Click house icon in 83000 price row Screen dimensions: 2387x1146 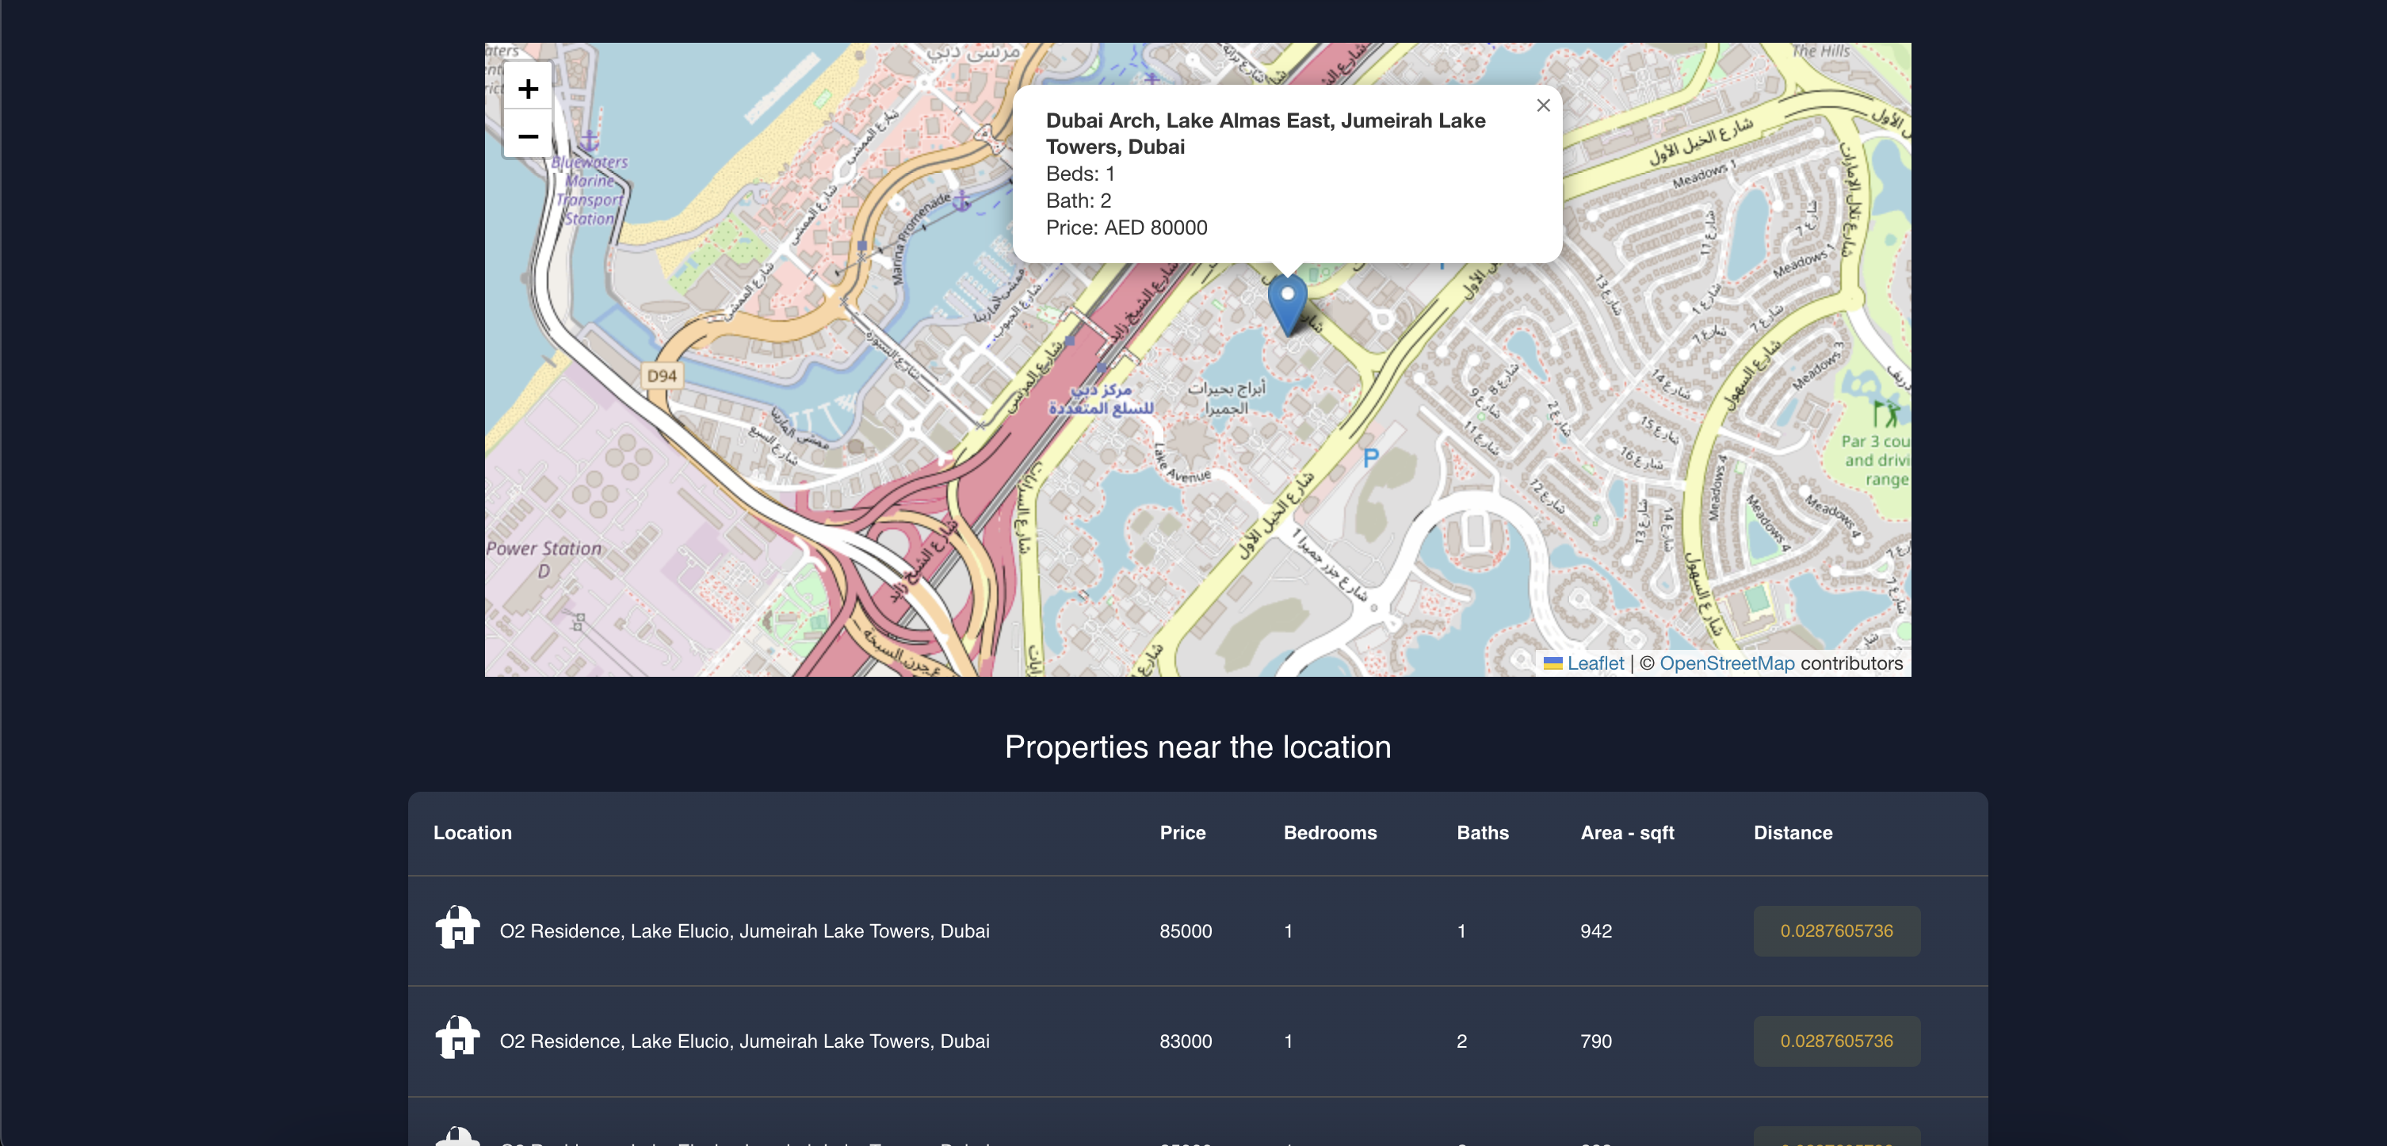458,1037
